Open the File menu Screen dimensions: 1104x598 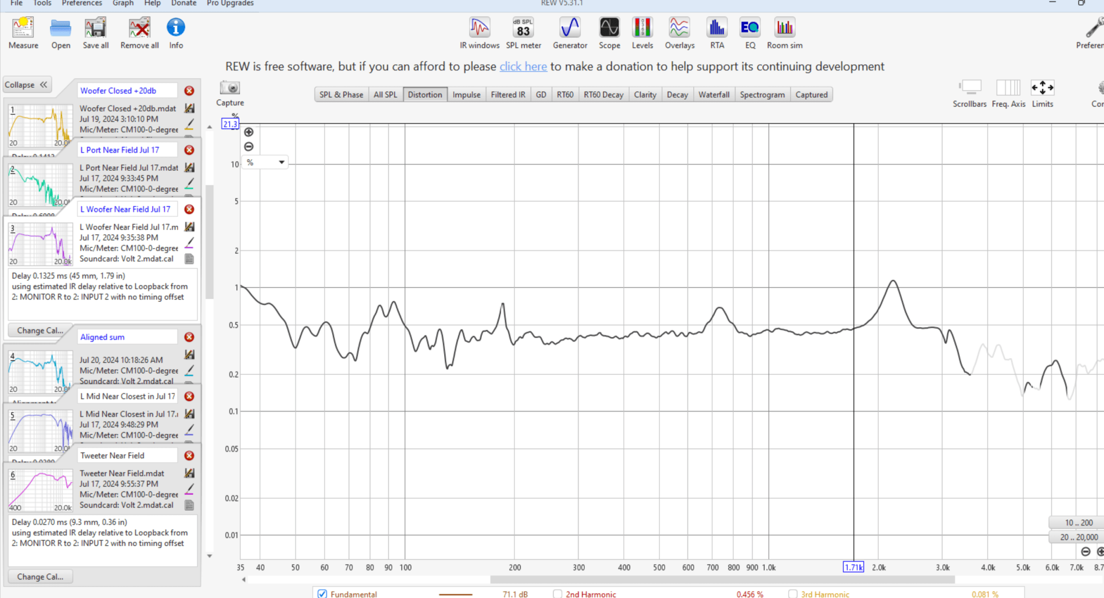[x=17, y=3]
